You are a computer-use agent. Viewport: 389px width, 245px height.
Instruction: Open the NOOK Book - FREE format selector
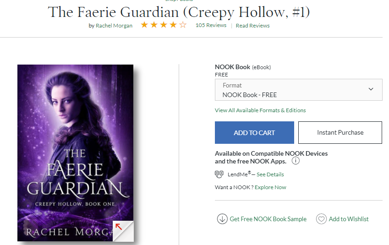click(x=298, y=90)
